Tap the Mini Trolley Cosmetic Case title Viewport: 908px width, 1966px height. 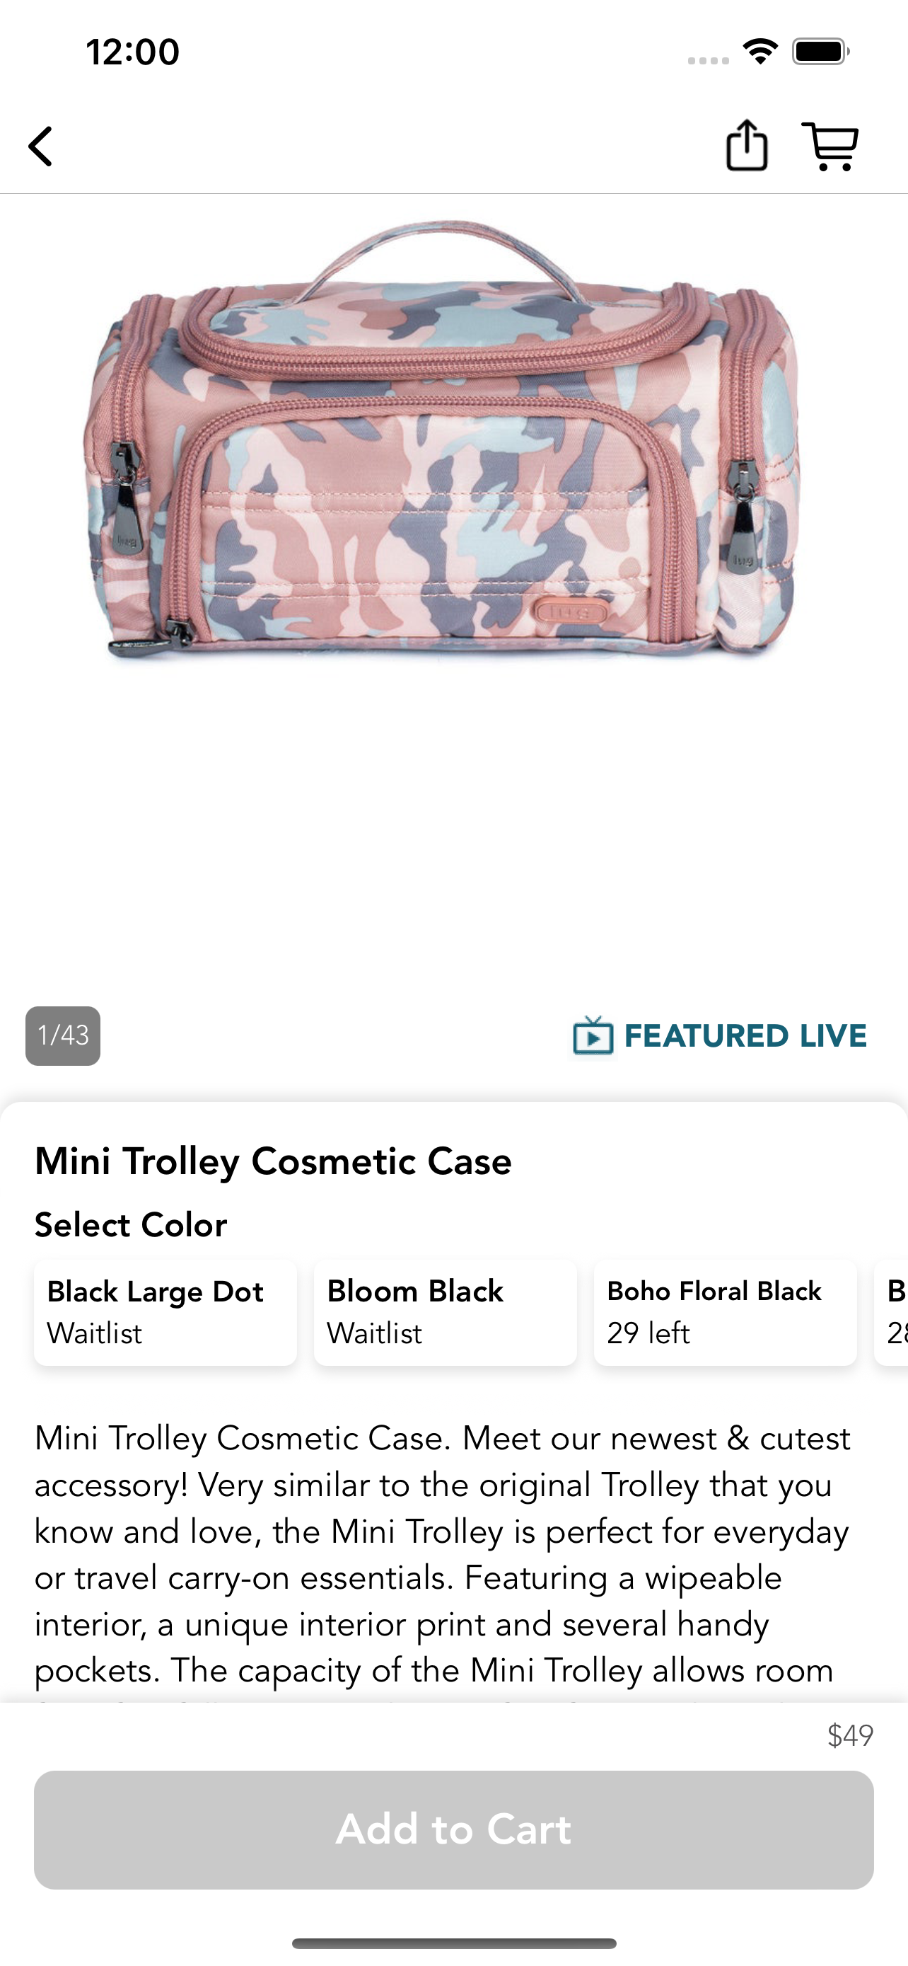tap(273, 1161)
